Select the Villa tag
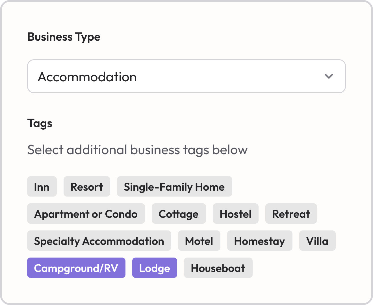 click(317, 241)
